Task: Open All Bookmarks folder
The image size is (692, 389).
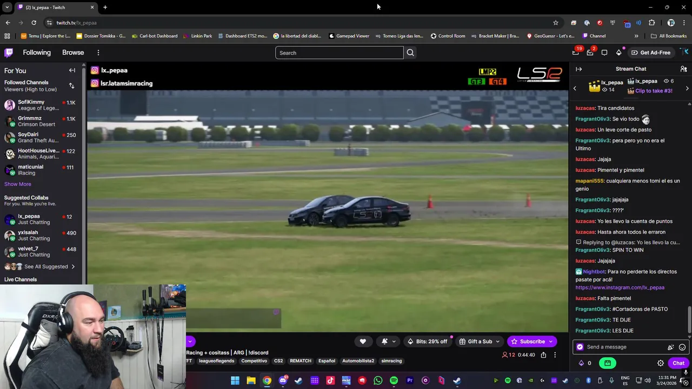Action: point(669,36)
